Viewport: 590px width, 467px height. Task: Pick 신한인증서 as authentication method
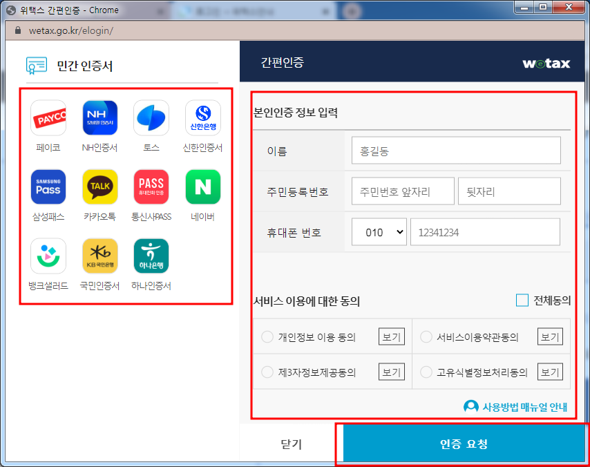202,117
